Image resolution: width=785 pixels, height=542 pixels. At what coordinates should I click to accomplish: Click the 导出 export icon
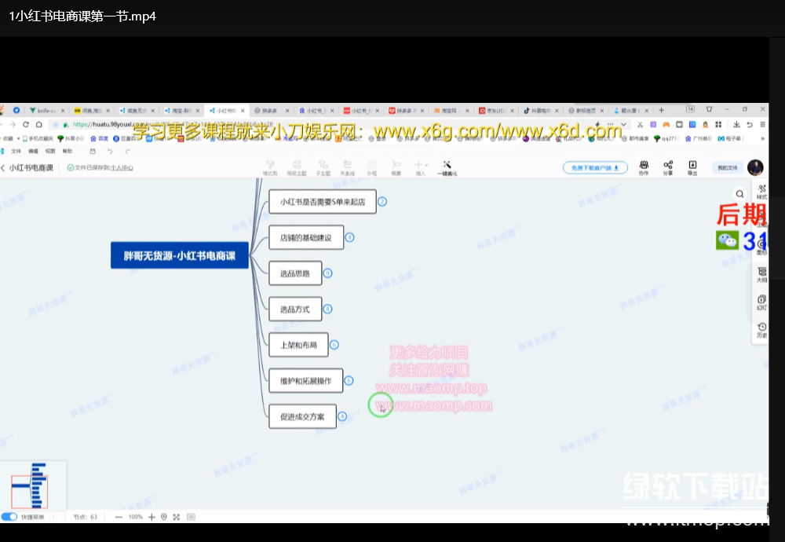click(x=692, y=168)
